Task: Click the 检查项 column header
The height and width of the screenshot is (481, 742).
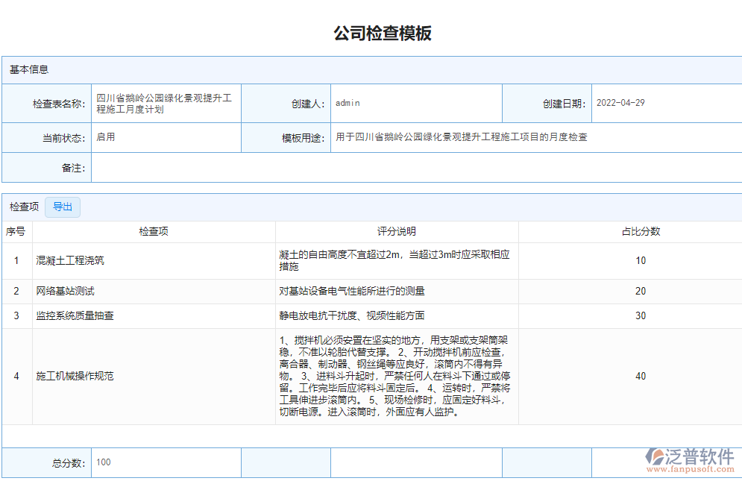Action: (x=153, y=231)
